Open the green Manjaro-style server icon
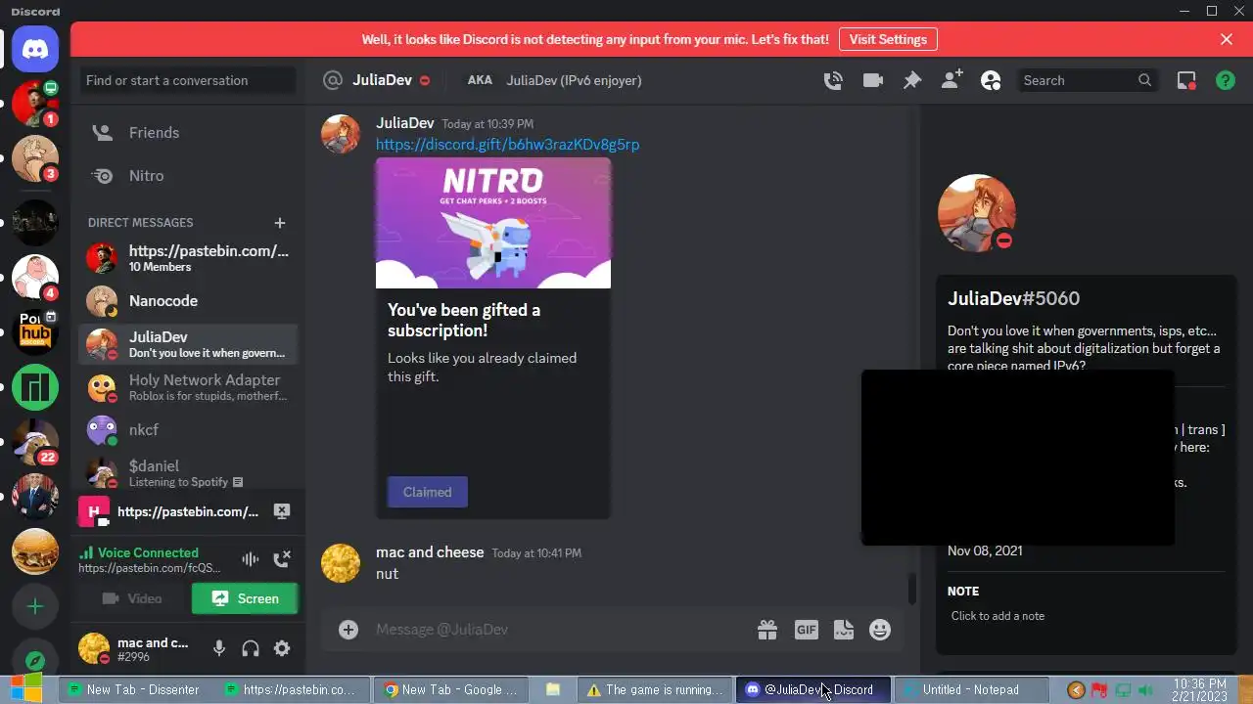The height and width of the screenshot is (704, 1253). 35,388
